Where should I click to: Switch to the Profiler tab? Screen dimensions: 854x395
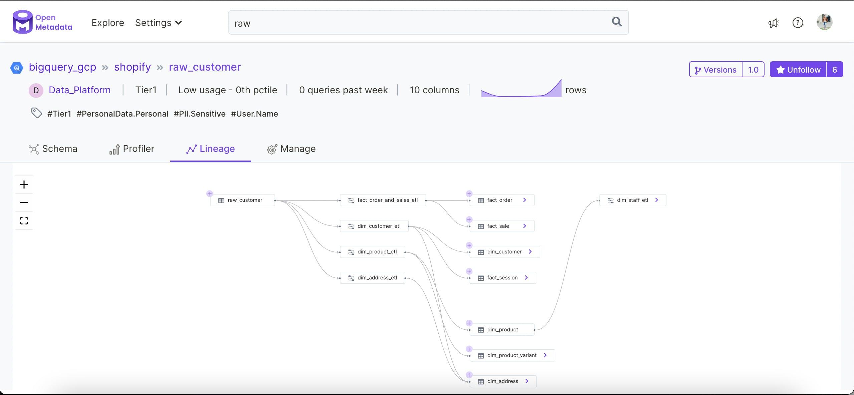point(132,149)
